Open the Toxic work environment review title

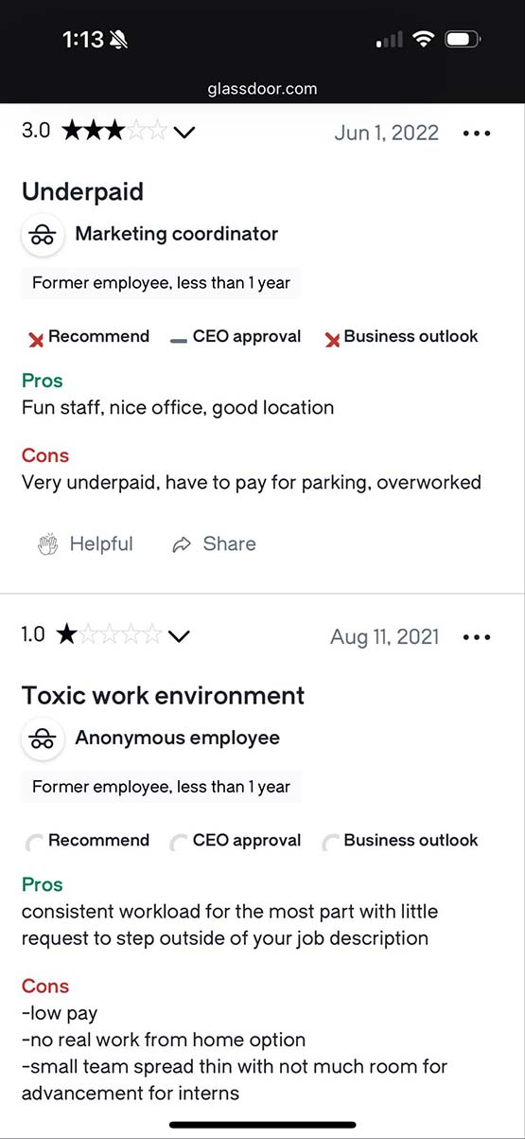(163, 696)
